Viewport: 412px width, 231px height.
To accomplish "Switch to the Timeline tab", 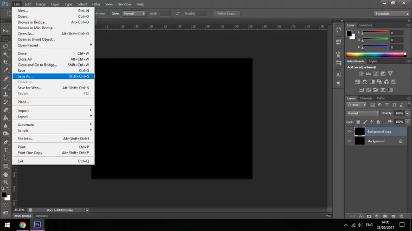I will click(42, 216).
